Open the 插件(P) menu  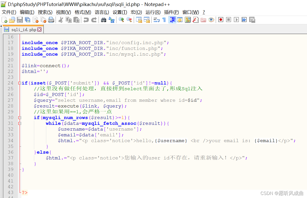pos(171,12)
